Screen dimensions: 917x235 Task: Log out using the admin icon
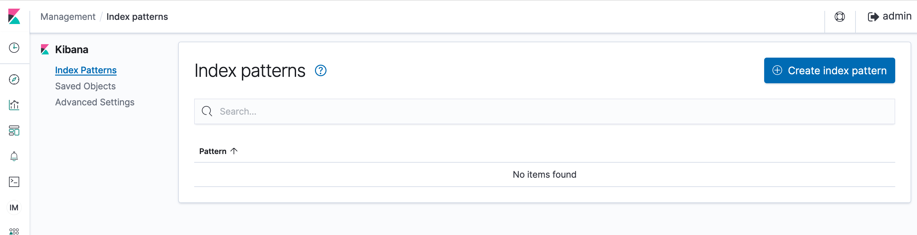[x=873, y=17]
